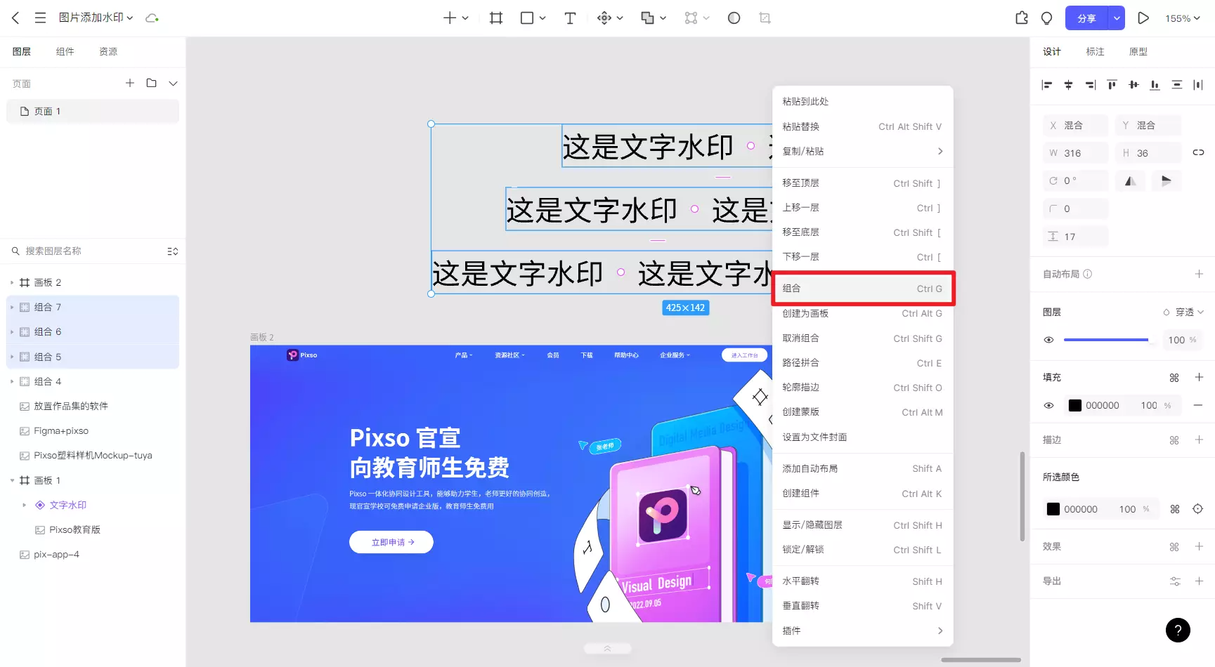Select the Text tool

coord(570,18)
